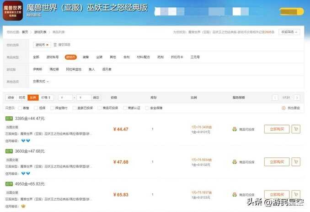Enable the 卖家已投保 checkbox
Image resolution: width=310 pixels, height=212 pixels.
(75, 108)
